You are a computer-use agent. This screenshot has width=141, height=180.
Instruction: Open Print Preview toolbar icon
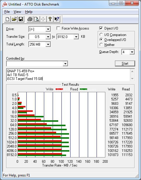pos(37,19)
